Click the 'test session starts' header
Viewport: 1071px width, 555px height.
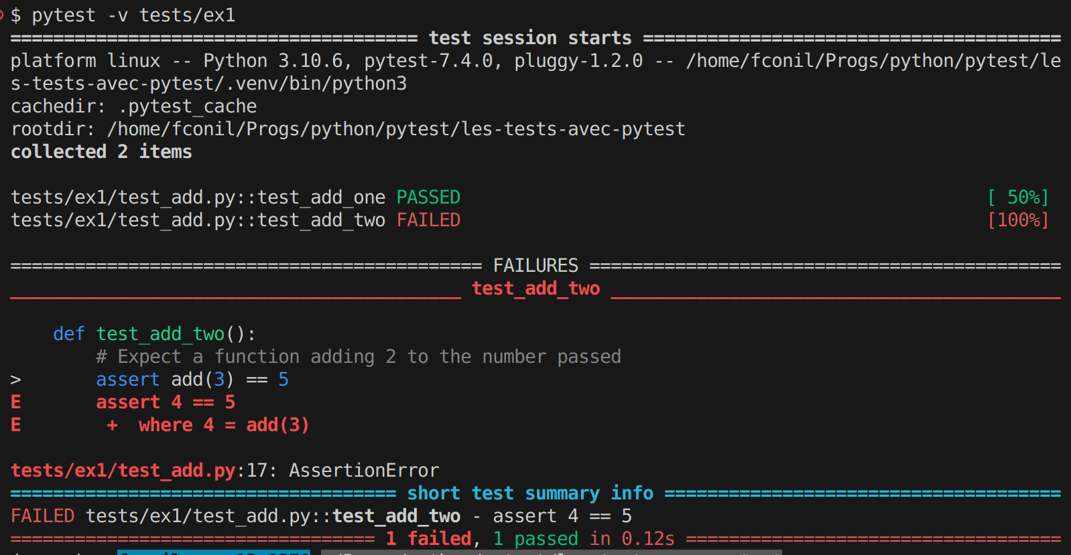(x=530, y=38)
